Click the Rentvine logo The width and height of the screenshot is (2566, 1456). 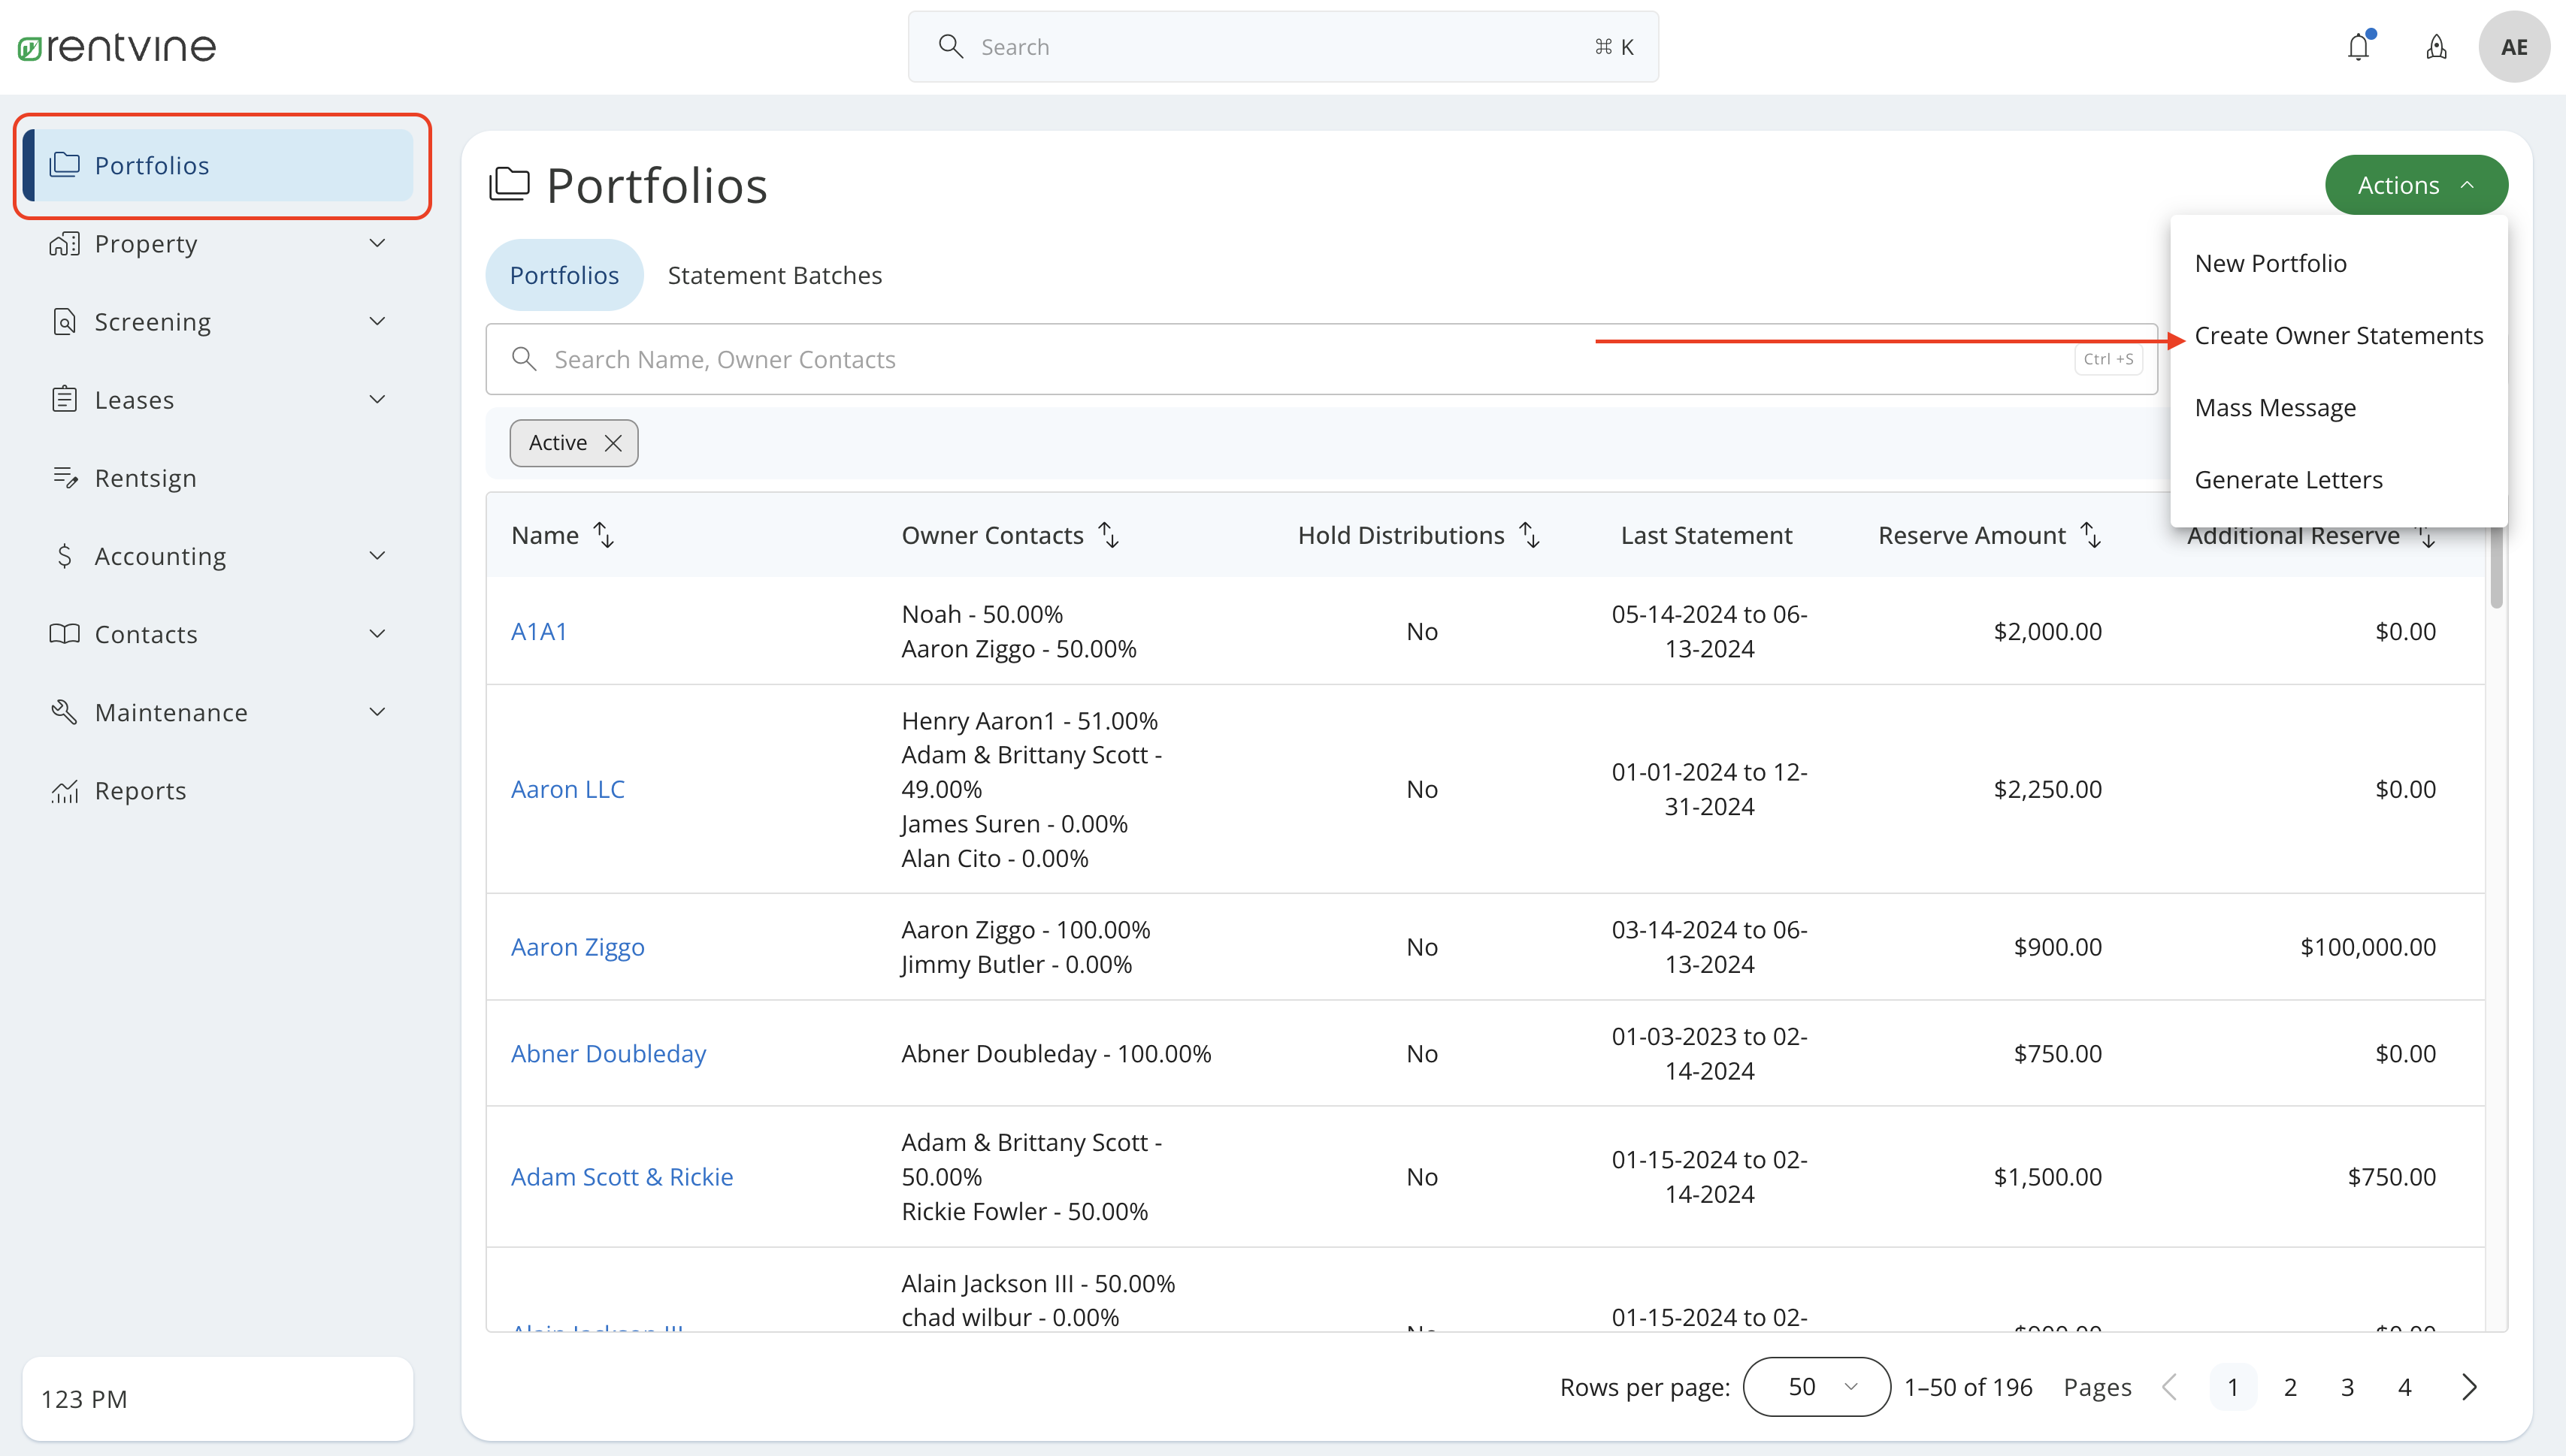[x=116, y=46]
